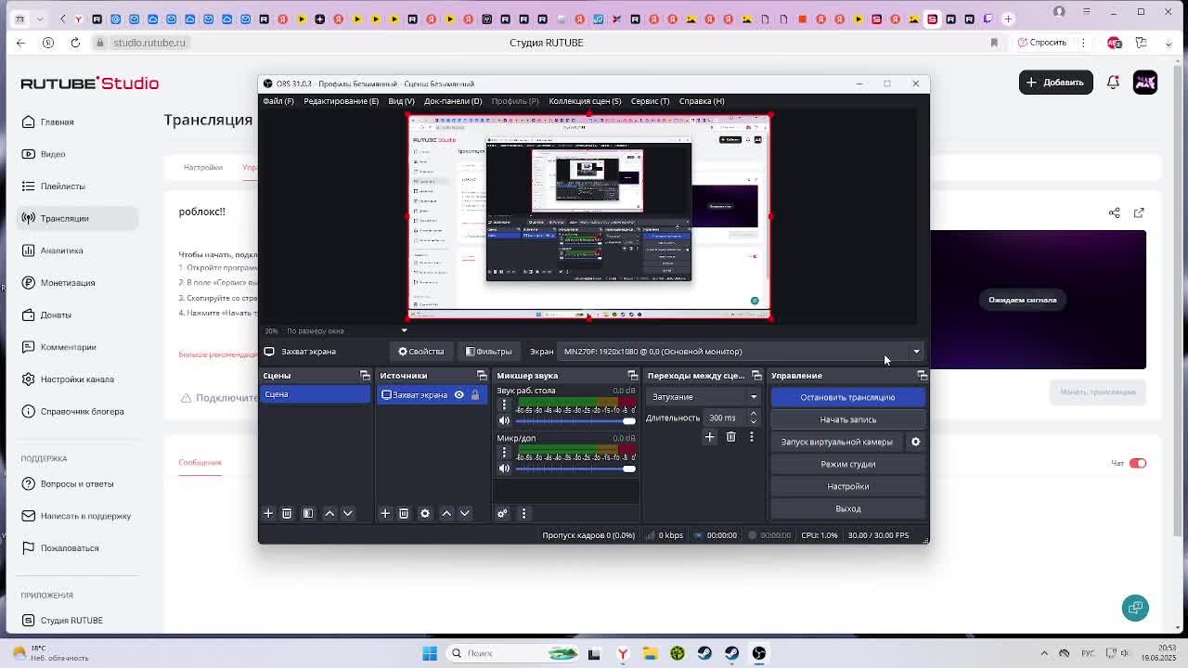
Task: Open options dots for Микр/доп channel
Action: (504, 453)
